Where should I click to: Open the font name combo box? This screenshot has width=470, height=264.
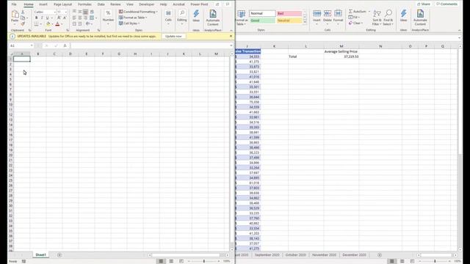coord(45,12)
